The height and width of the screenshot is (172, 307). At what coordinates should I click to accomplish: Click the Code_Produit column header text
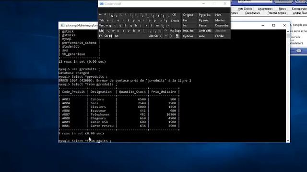[73, 92]
